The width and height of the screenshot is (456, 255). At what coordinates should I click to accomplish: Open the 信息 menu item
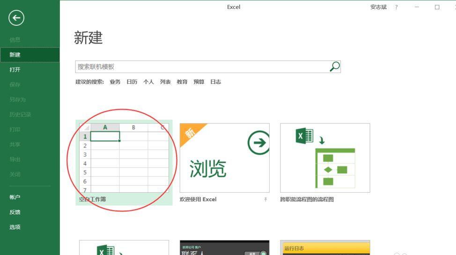coord(15,40)
